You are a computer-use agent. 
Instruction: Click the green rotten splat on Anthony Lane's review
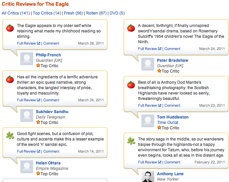coord(131,141)
